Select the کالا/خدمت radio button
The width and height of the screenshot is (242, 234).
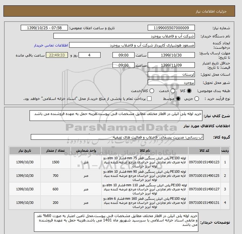[x=152, y=91]
